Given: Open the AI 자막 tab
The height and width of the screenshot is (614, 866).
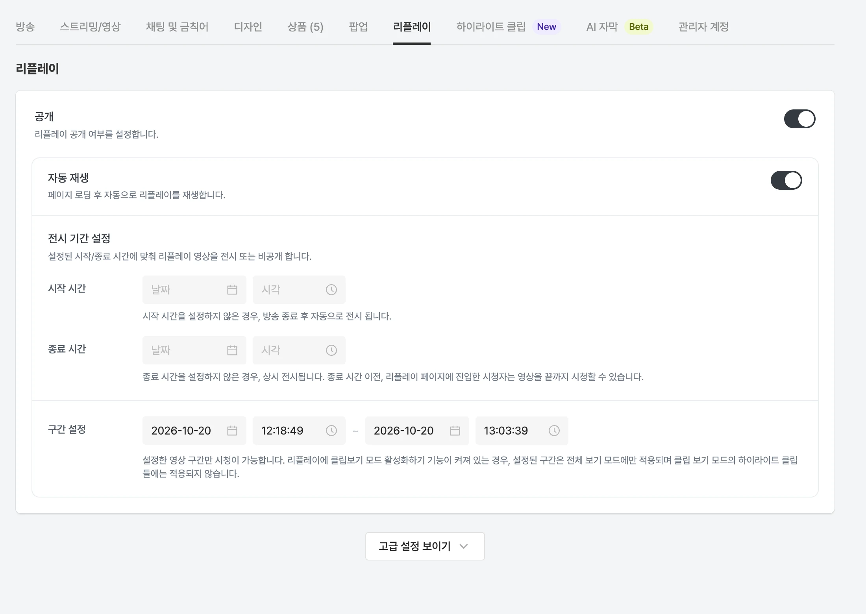Looking at the screenshot, I should tap(602, 27).
